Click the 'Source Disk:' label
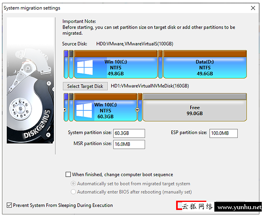The image size is (263, 216). pos(74,44)
